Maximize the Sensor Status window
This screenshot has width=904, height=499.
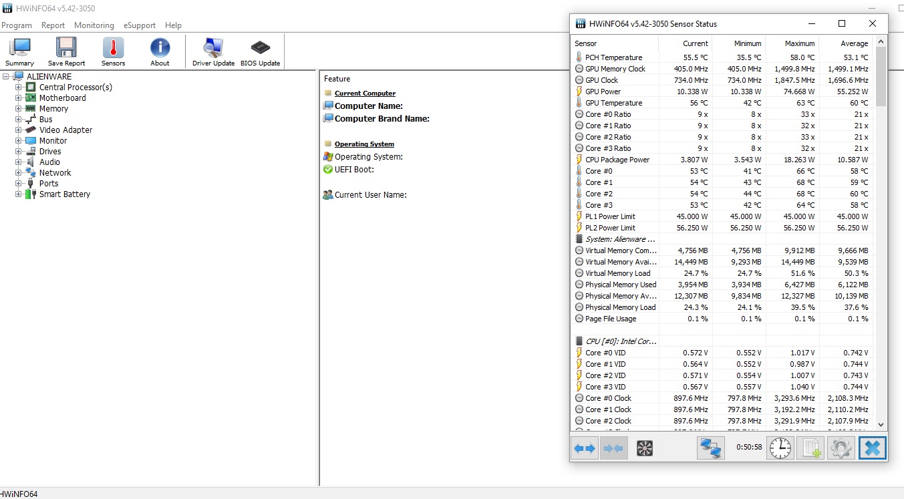coord(842,23)
